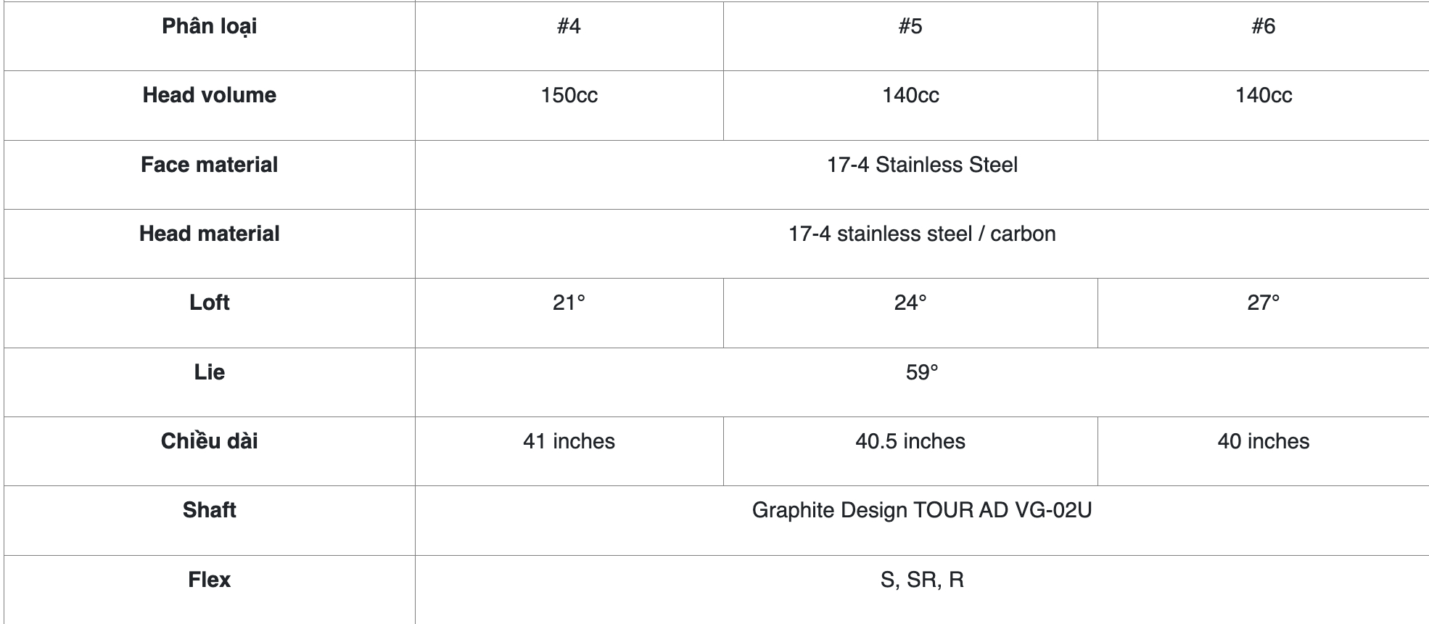Click 'Graphite Design TOUR AD VG-02U' shaft cell

[x=922, y=520]
